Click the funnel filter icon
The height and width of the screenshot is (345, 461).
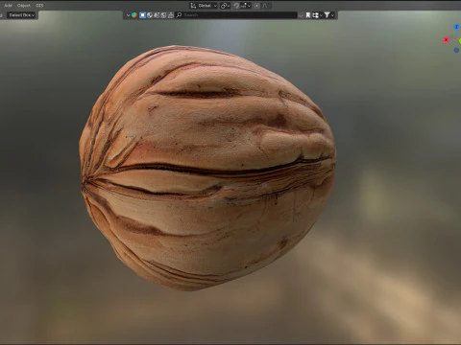click(327, 15)
